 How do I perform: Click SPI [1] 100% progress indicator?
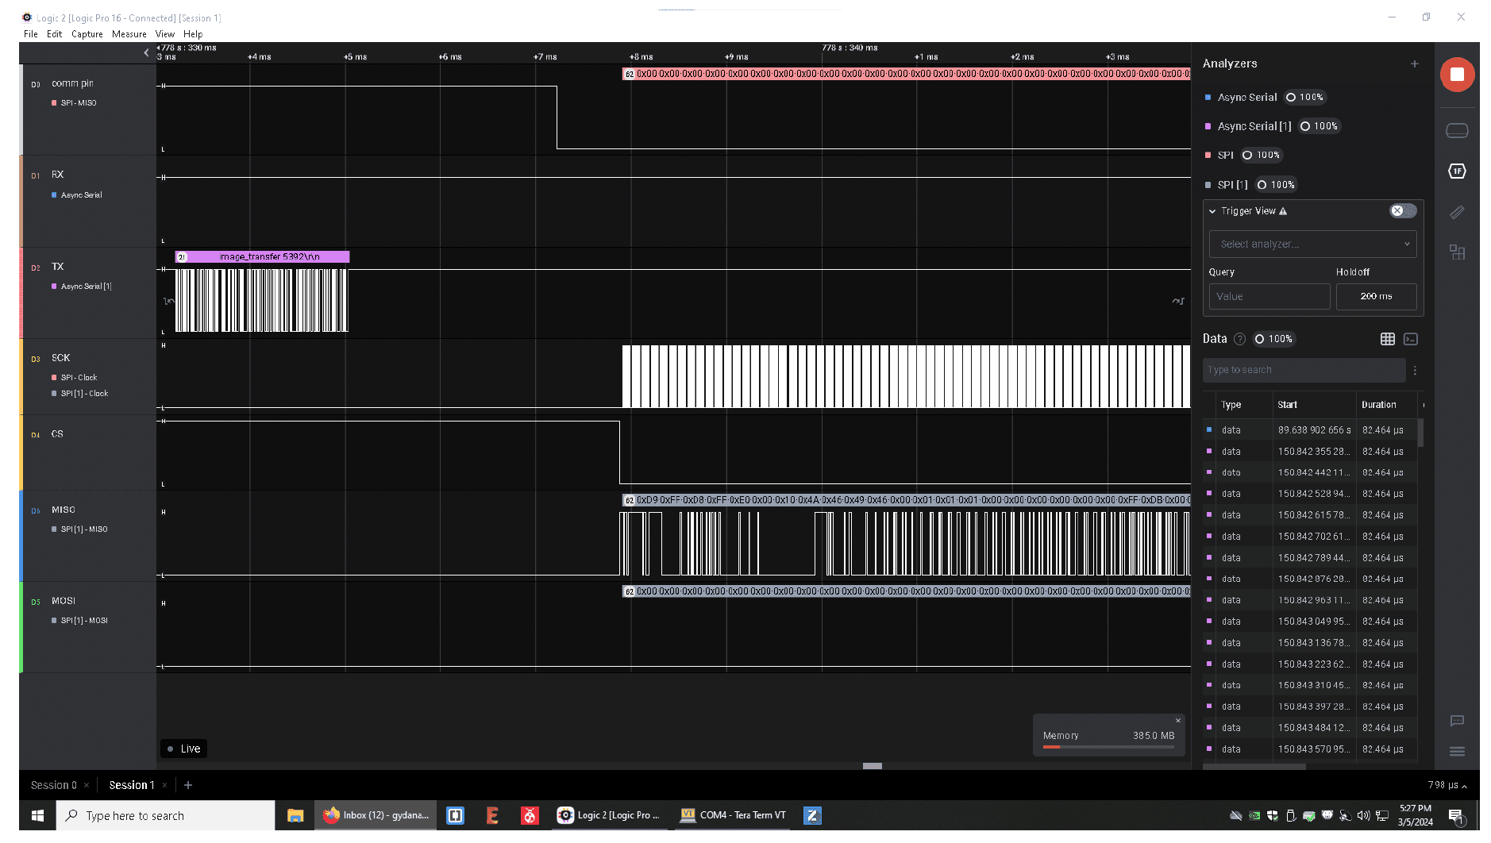point(1276,184)
